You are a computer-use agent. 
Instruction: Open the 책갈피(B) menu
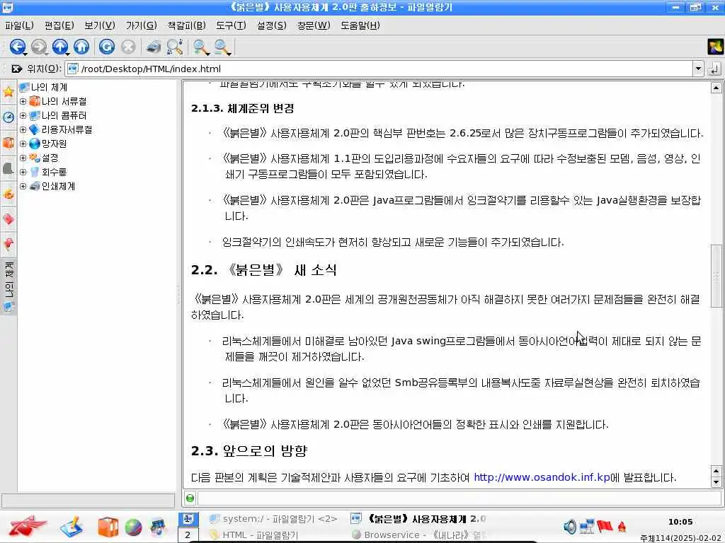[186, 25]
